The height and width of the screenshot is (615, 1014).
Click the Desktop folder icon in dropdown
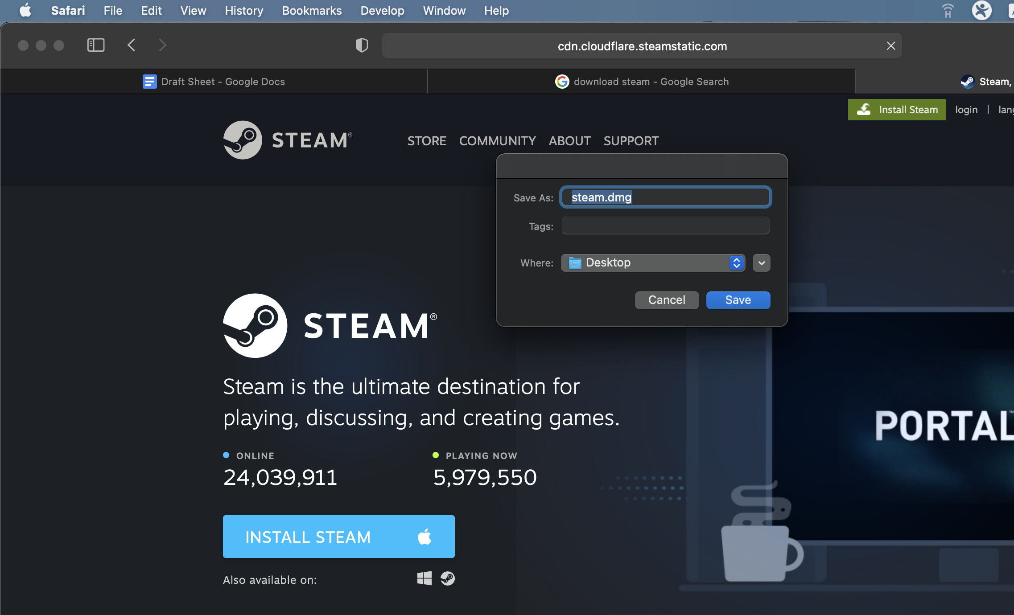[x=575, y=263]
